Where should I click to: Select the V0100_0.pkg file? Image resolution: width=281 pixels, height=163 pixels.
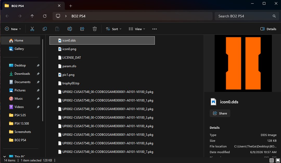102,92
